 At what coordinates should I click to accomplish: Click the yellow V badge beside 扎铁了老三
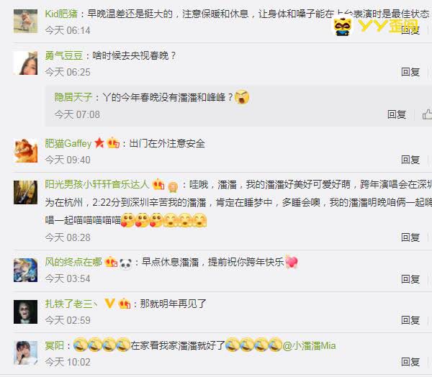click(x=109, y=303)
